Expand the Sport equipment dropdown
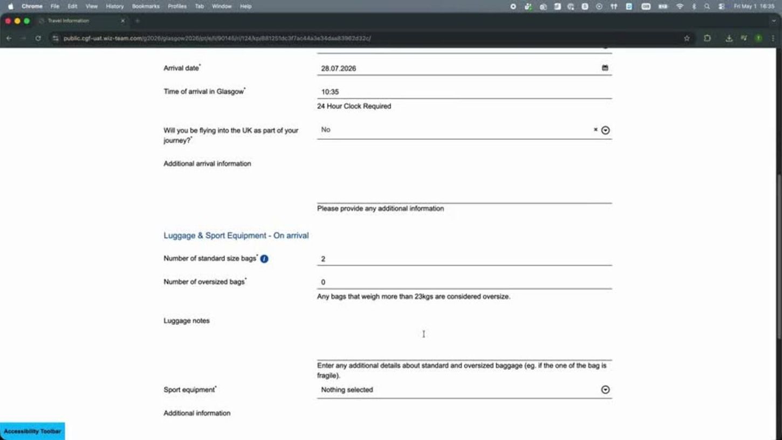Image resolution: width=782 pixels, height=440 pixels. (605, 390)
